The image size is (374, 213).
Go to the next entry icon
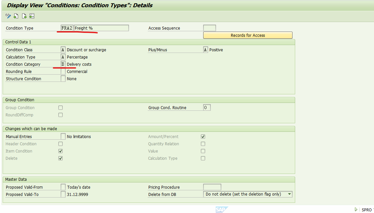(24, 16)
